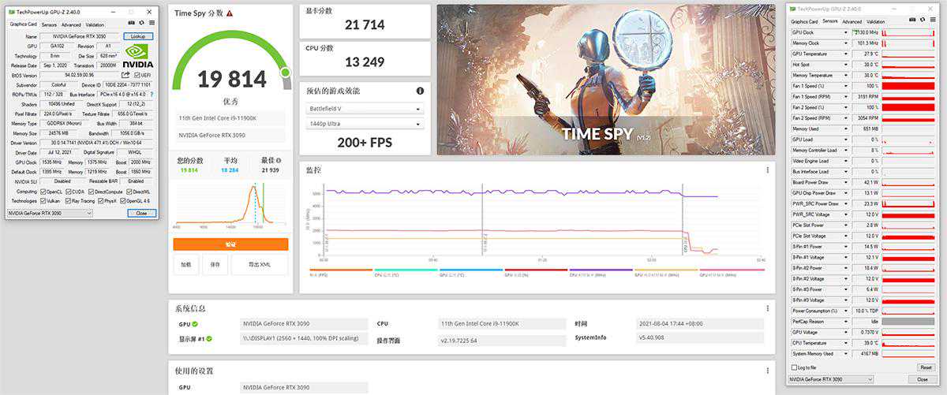Click the Bus Interface question mark icon
This screenshot has width=947, height=395.
click(152, 95)
